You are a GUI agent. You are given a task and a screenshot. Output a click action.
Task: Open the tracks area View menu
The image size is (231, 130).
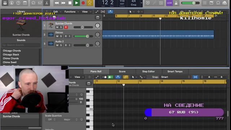pos(86,12)
